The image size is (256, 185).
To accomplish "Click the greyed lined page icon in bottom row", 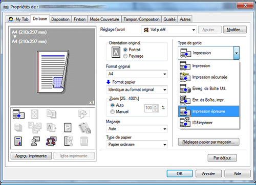I will click(x=84, y=141).
